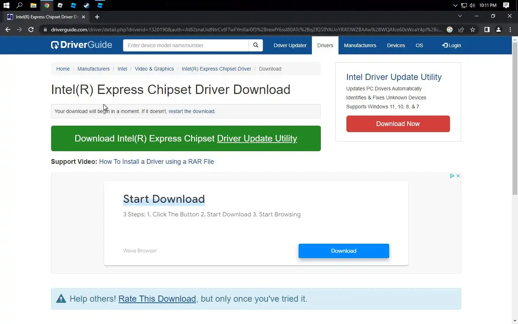Open the Intel breadcrumb link

pyautogui.click(x=122, y=69)
